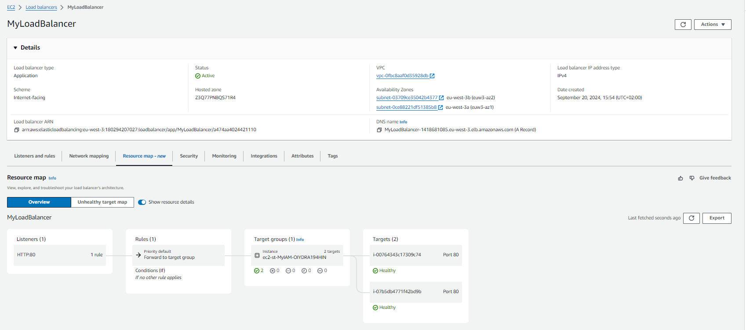Open the Tags tab
746x330 pixels.
pyautogui.click(x=333, y=156)
